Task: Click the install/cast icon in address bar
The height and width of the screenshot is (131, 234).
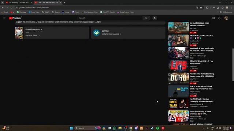Action: [197, 8]
